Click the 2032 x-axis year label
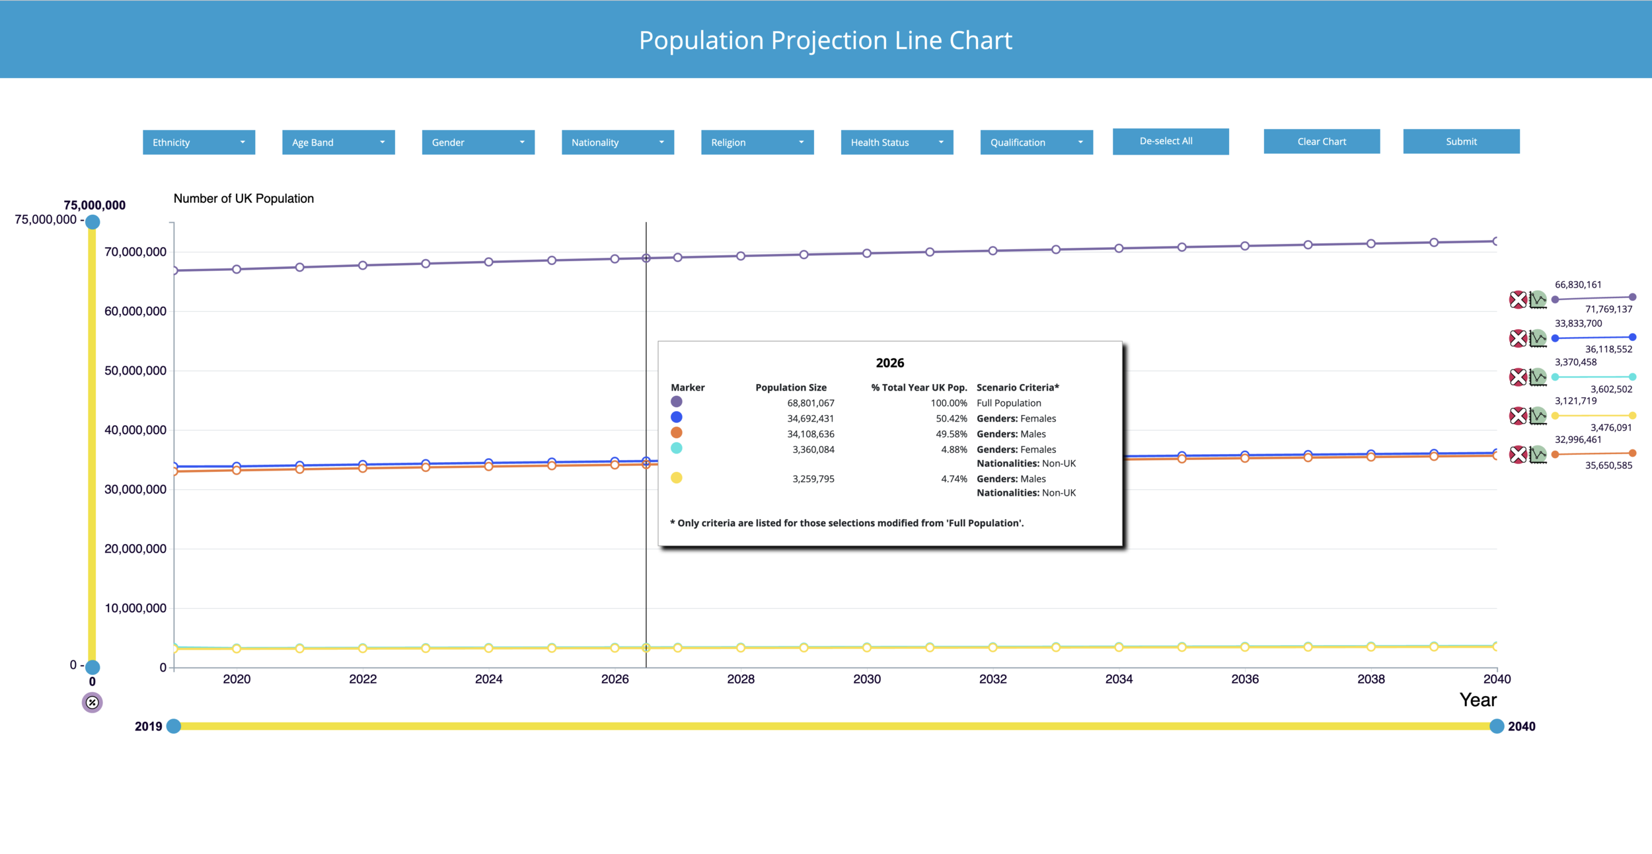The image size is (1652, 854). [x=993, y=679]
